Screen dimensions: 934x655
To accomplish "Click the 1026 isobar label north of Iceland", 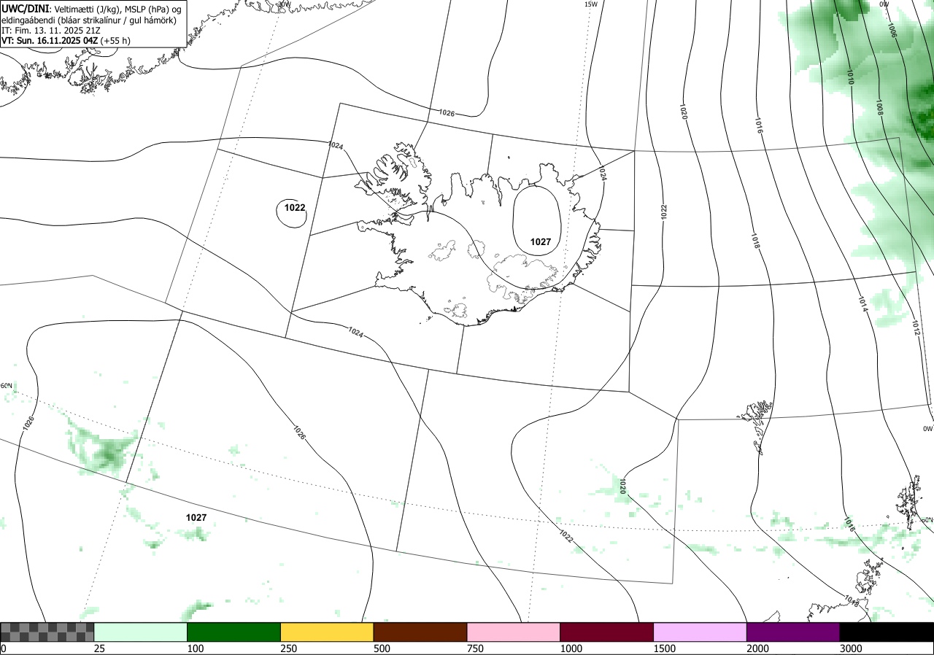I will [447, 113].
